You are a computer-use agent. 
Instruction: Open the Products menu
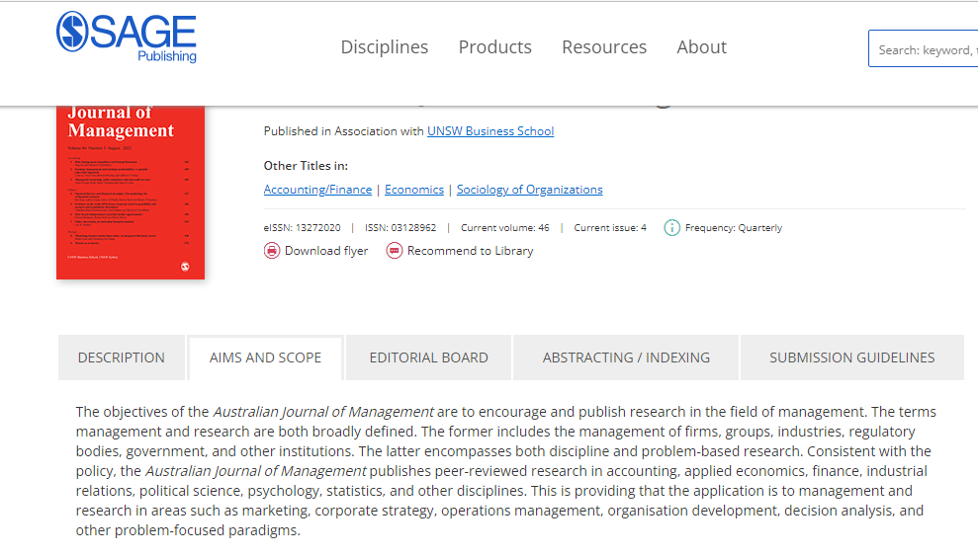[x=495, y=47]
